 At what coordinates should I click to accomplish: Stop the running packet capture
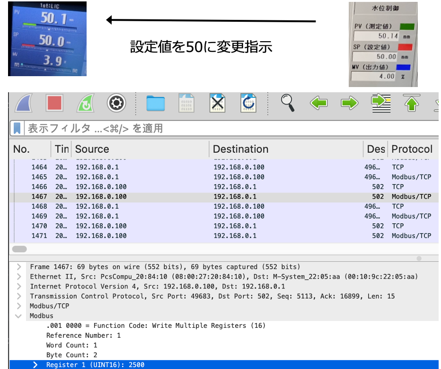point(54,103)
